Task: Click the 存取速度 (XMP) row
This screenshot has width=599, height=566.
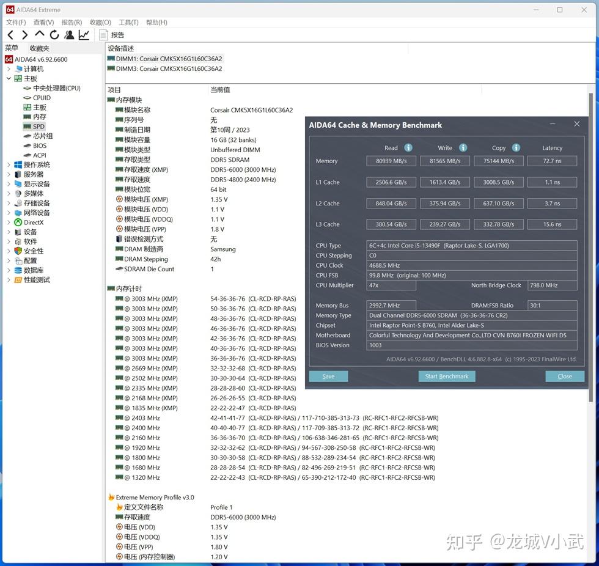Action: pos(196,169)
